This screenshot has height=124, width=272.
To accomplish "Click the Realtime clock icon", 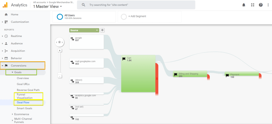I will point(6,36).
